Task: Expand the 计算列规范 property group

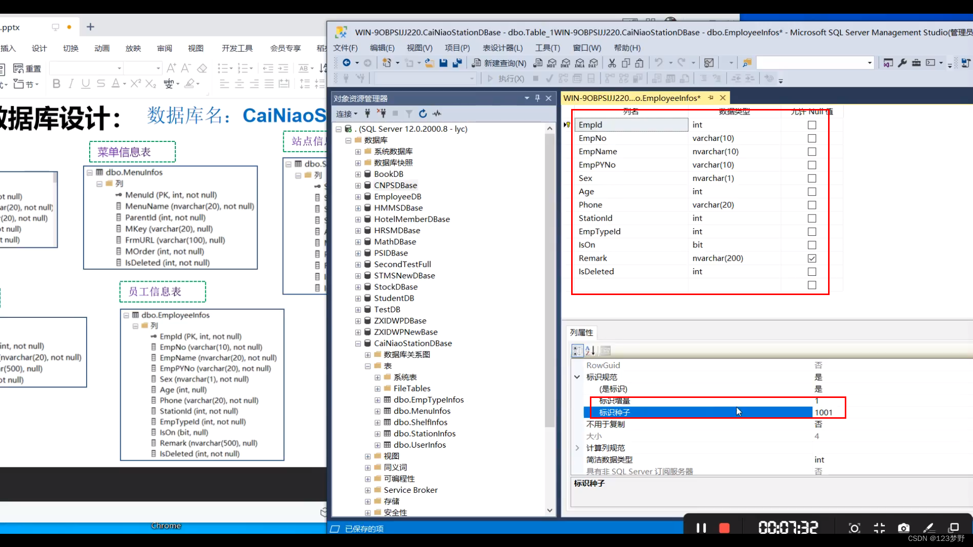Action: click(x=577, y=448)
